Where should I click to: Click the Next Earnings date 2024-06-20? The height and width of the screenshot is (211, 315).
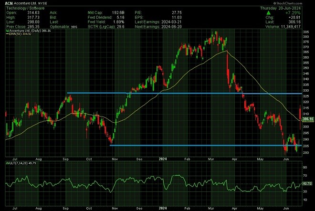pyautogui.click(x=171, y=27)
